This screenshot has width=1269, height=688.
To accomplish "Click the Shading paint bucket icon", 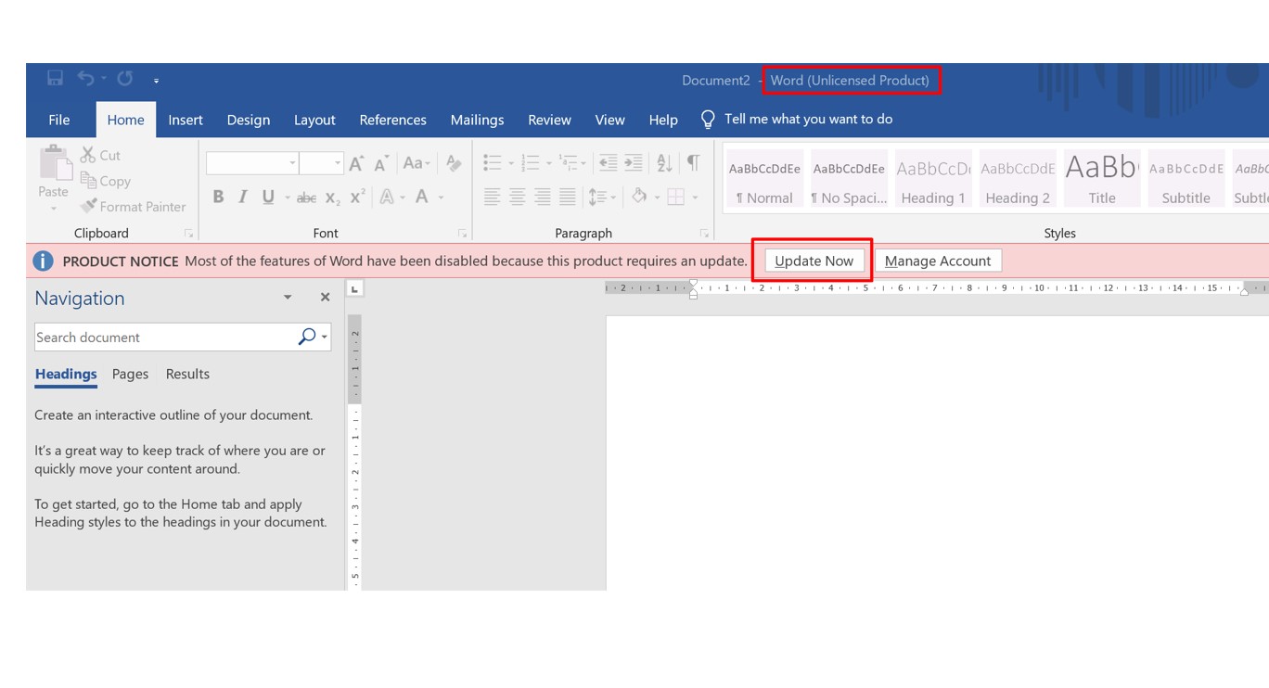I will click(639, 197).
